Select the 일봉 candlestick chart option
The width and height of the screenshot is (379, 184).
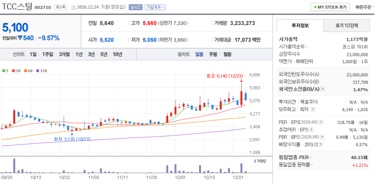(x=199, y=54)
